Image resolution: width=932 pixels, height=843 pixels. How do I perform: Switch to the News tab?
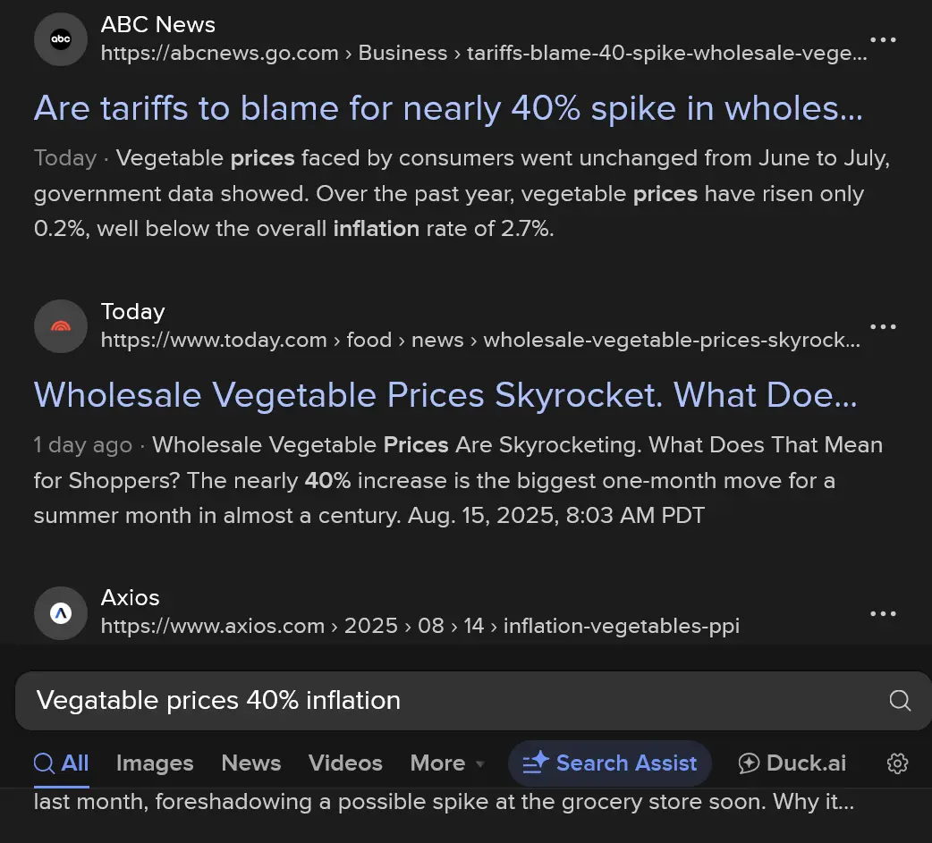tap(251, 763)
